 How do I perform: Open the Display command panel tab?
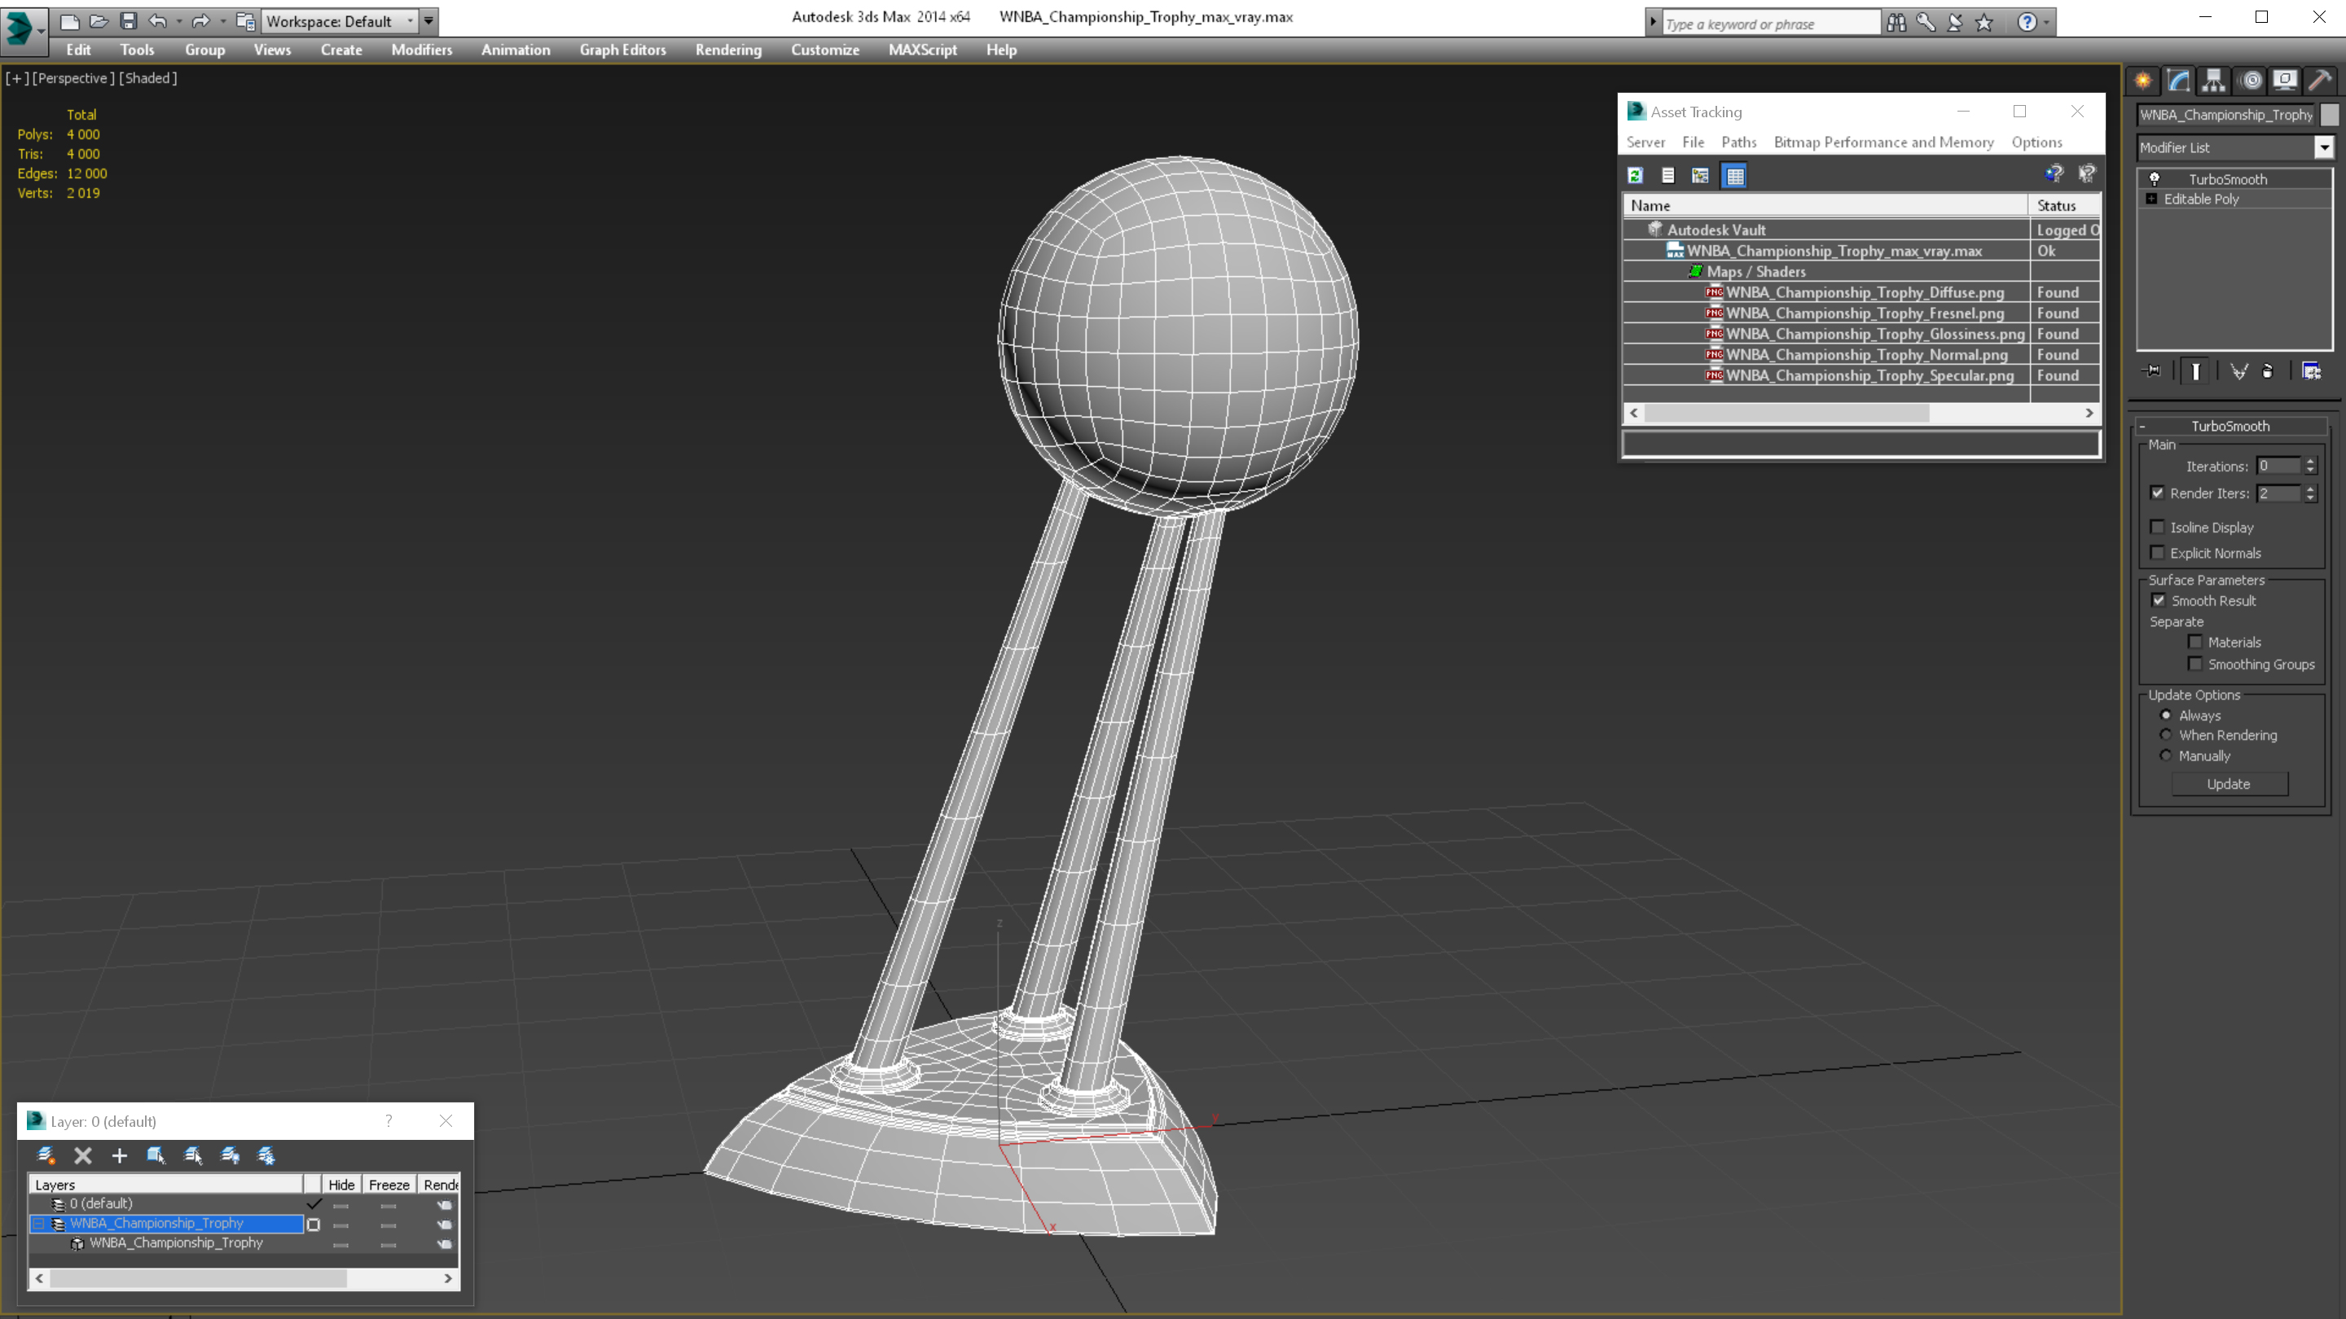point(2285,80)
